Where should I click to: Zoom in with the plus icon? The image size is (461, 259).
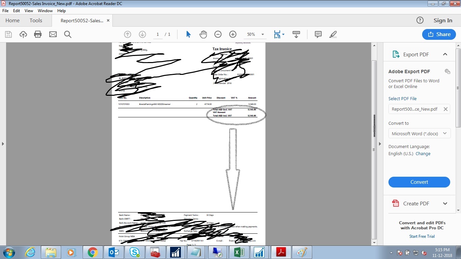coord(233,34)
